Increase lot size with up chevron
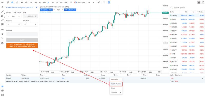 tap(62, 10)
